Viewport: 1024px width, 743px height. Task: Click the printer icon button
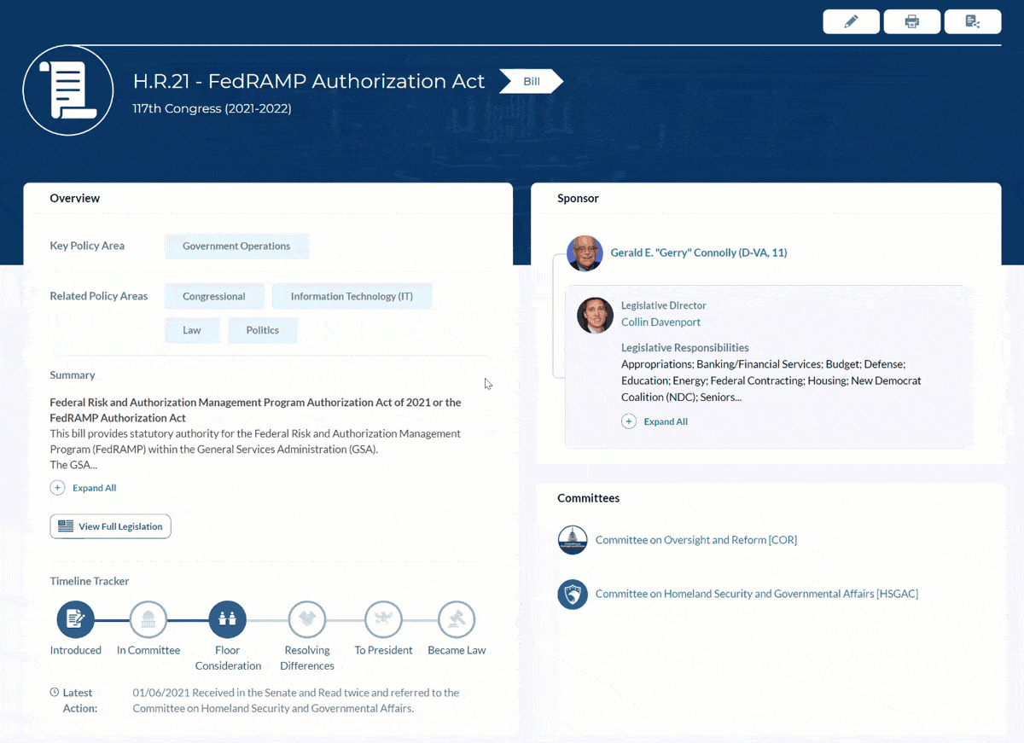[x=912, y=21]
